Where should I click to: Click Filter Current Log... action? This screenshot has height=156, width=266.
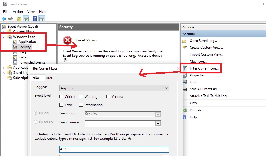coord(204,68)
